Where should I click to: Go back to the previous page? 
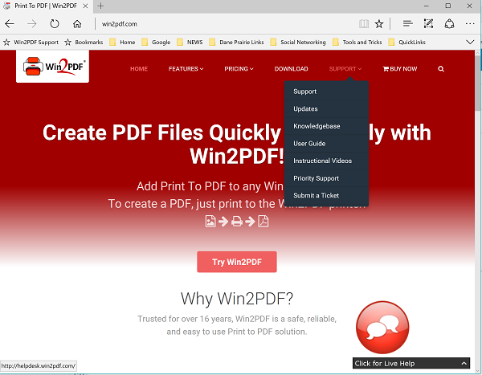[10, 23]
